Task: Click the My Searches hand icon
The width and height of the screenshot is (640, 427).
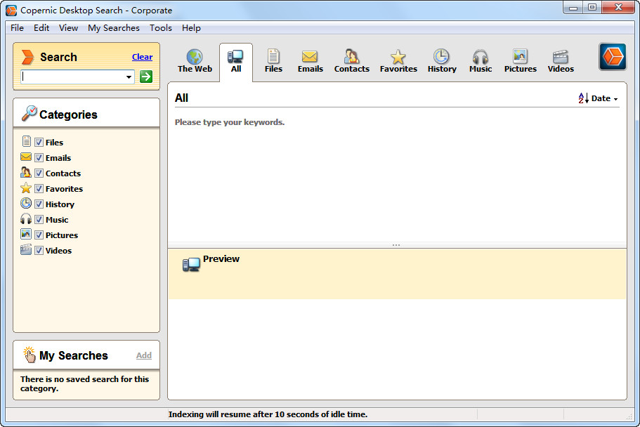Action: point(30,355)
